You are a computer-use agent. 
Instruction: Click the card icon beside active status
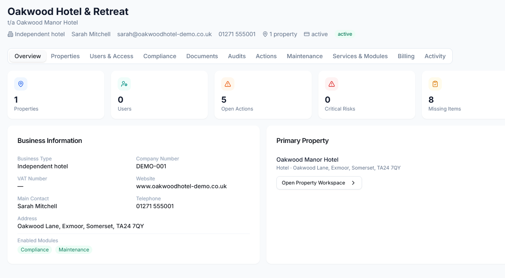[x=307, y=34]
